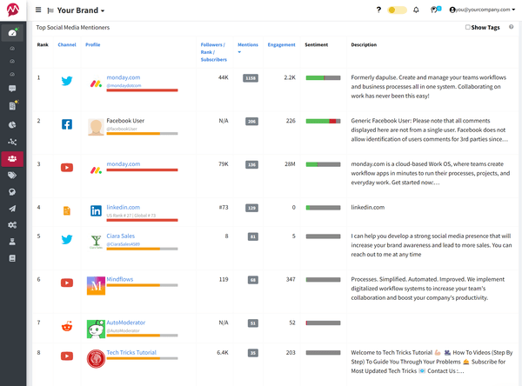Image resolution: width=522 pixels, height=386 pixels.
Task: Open the Mindflows profile link
Action: tap(120, 279)
